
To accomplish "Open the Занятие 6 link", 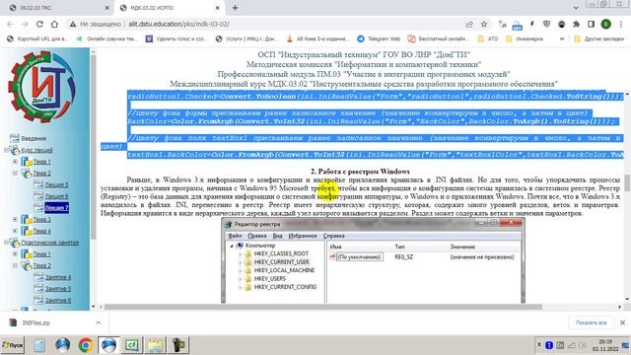I will pos(58,300).
